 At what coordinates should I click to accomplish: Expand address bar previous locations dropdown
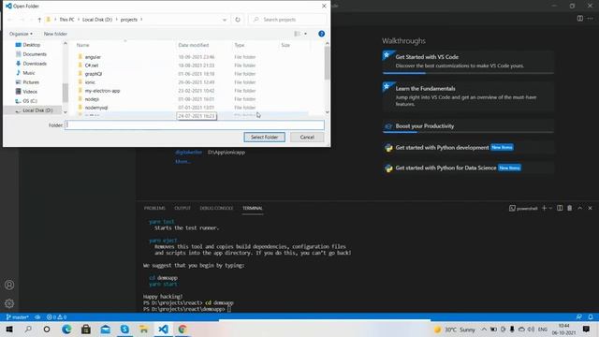[x=225, y=20]
